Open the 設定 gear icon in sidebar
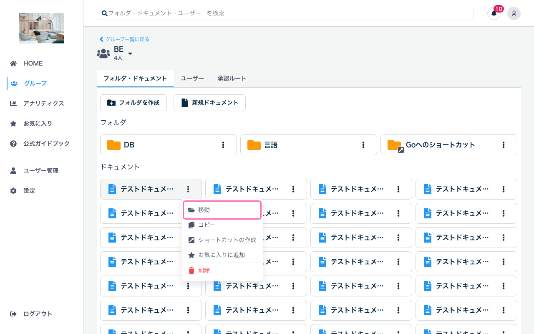Image resolution: width=534 pixels, height=334 pixels. (x=14, y=190)
